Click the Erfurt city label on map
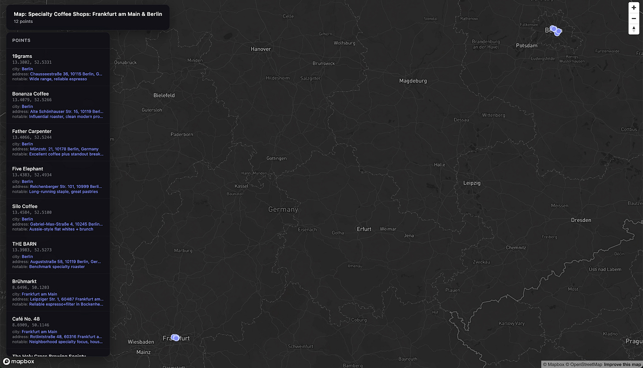 click(364, 229)
